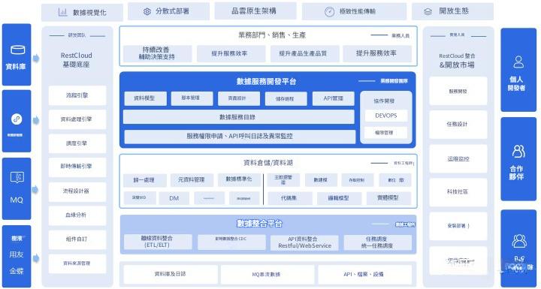541x289 pixels.
Task: Click the database cylinder icon above 資料庫
Action: (17, 50)
